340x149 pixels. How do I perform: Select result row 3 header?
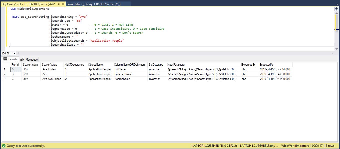pyautogui.click(x=6, y=79)
